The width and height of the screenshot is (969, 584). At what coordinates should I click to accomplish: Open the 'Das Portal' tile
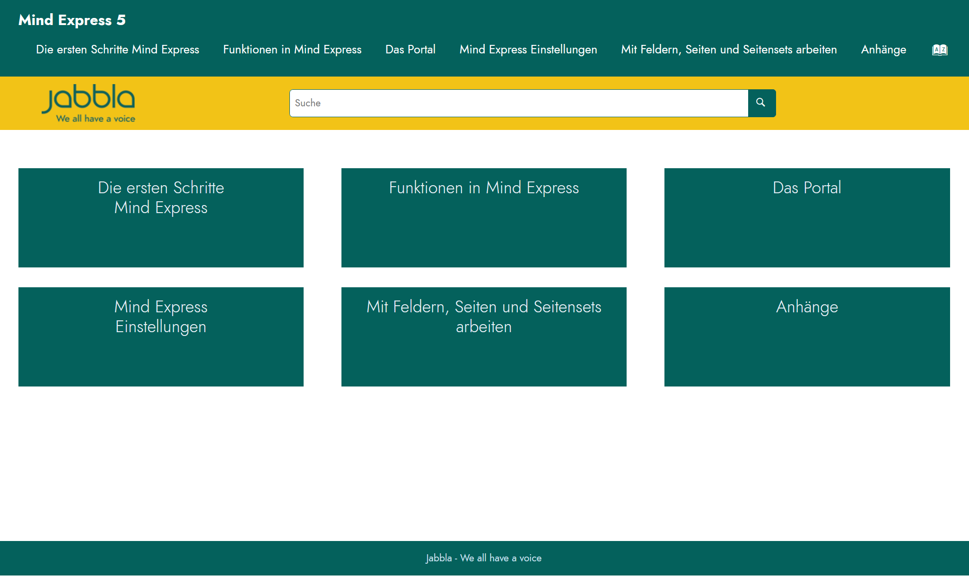pyautogui.click(x=807, y=218)
